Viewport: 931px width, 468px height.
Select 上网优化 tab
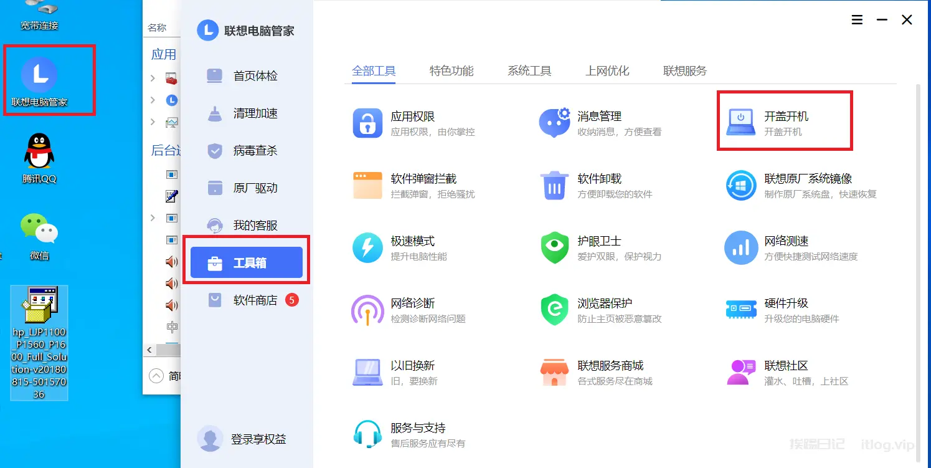pos(607,71)
